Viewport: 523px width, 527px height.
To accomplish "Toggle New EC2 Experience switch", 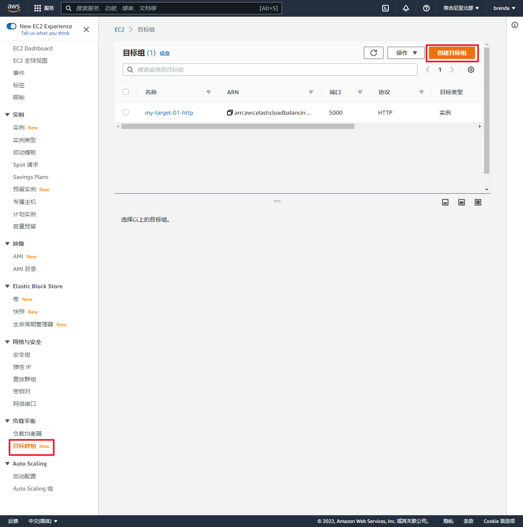I will (11, 26).
